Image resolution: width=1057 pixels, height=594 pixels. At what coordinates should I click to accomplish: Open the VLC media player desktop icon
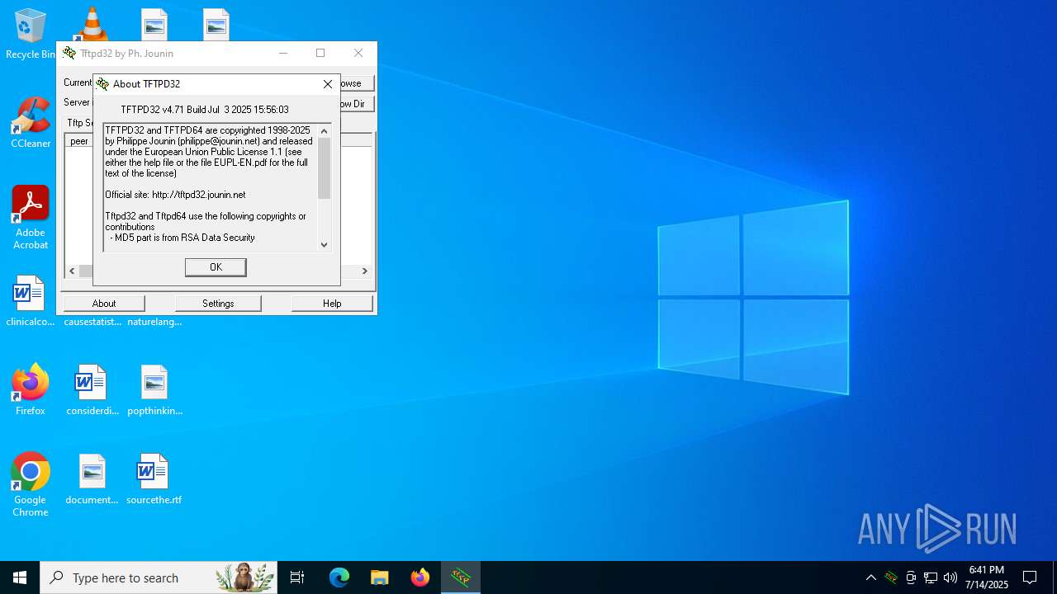pyautogui.click(x=92, y=24)
